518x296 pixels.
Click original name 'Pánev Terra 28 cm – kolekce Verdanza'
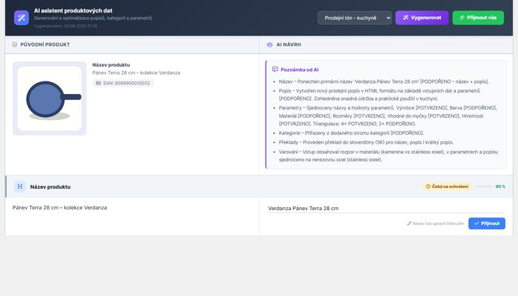60,208
